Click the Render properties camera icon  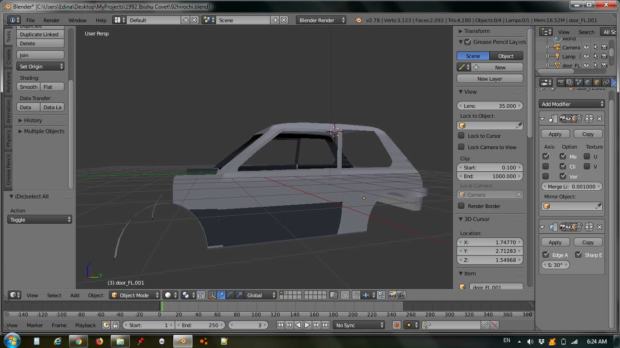click(x=561, y=82)
